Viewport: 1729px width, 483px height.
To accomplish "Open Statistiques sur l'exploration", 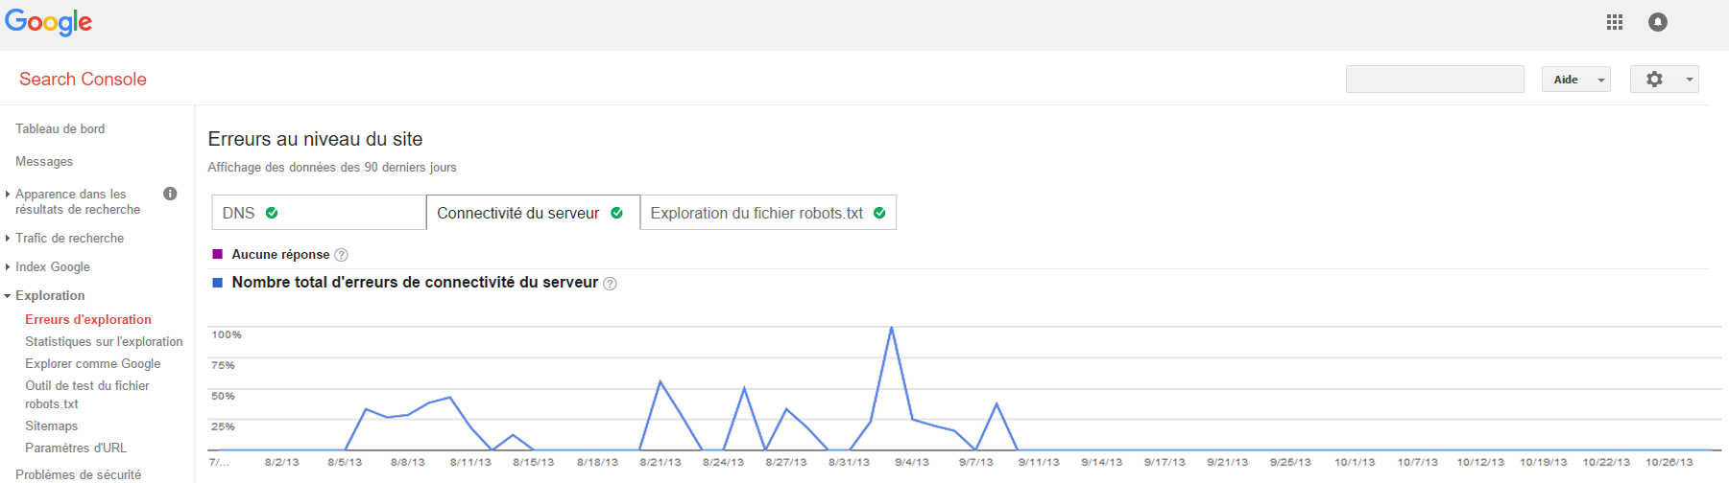I will (104, 341).
